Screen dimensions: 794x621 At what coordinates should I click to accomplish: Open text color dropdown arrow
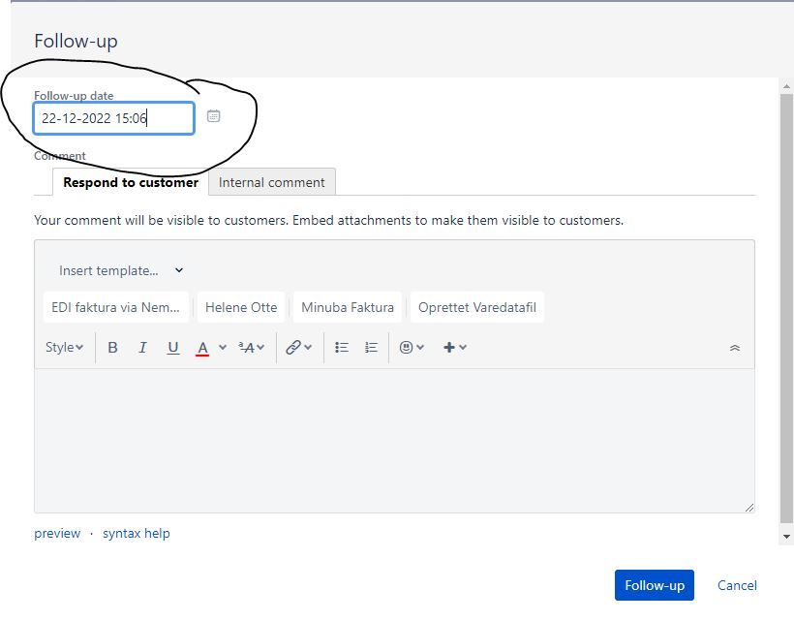(223, 348)
